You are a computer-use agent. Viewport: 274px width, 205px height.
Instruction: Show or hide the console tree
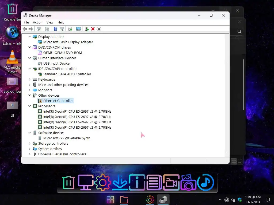coord(39,29)
